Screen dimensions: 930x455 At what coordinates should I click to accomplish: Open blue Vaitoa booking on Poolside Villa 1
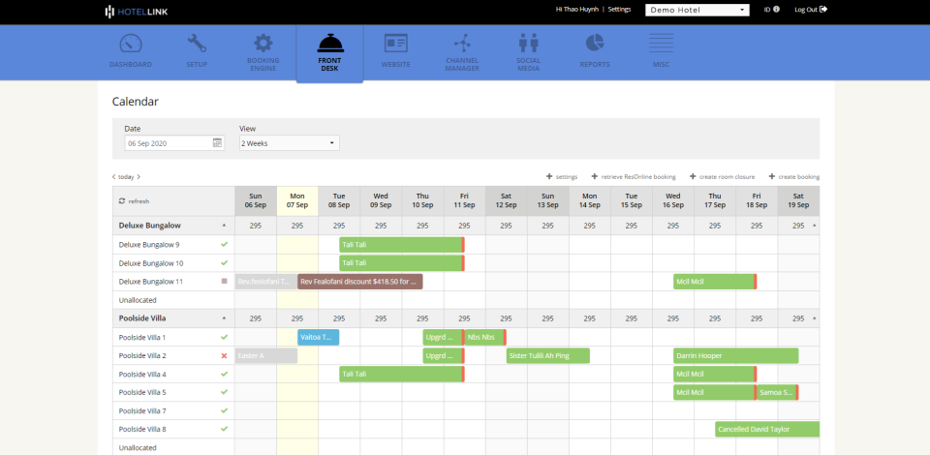click(x=319, y=337)
